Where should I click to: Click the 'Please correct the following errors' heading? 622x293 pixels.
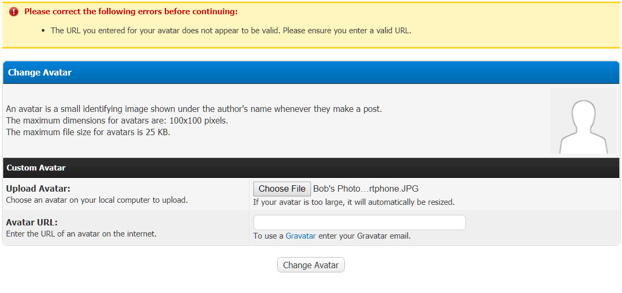point(131,12)
